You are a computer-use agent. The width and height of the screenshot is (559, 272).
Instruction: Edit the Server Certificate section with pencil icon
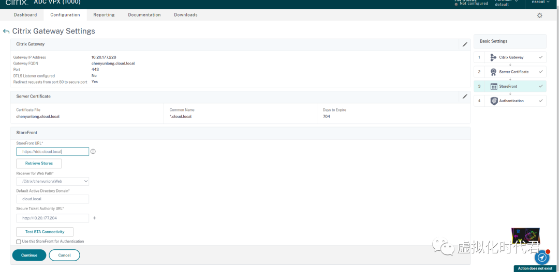point(464,97)
